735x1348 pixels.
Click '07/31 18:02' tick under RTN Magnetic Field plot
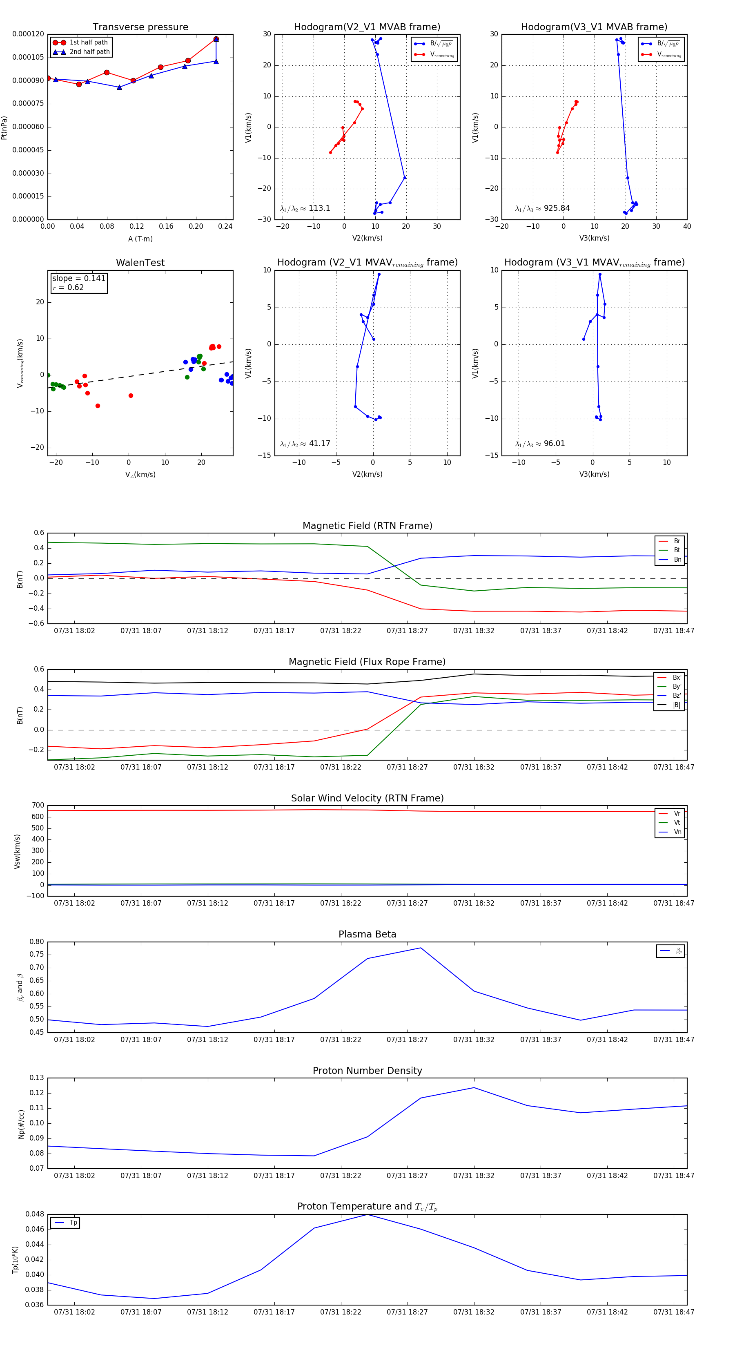click(74, 631)
